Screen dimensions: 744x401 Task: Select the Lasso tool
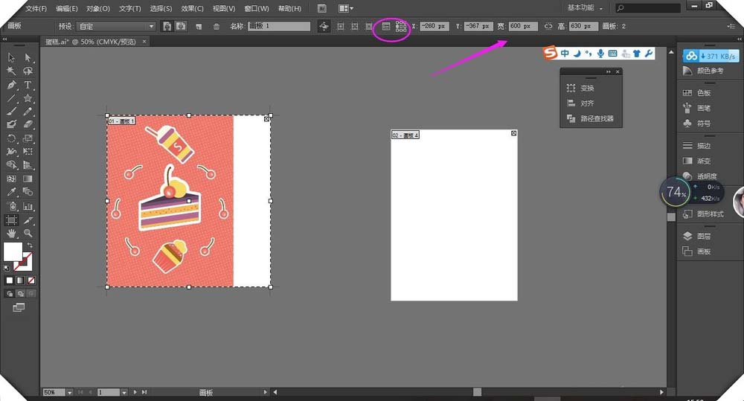[x=28, y=71]
